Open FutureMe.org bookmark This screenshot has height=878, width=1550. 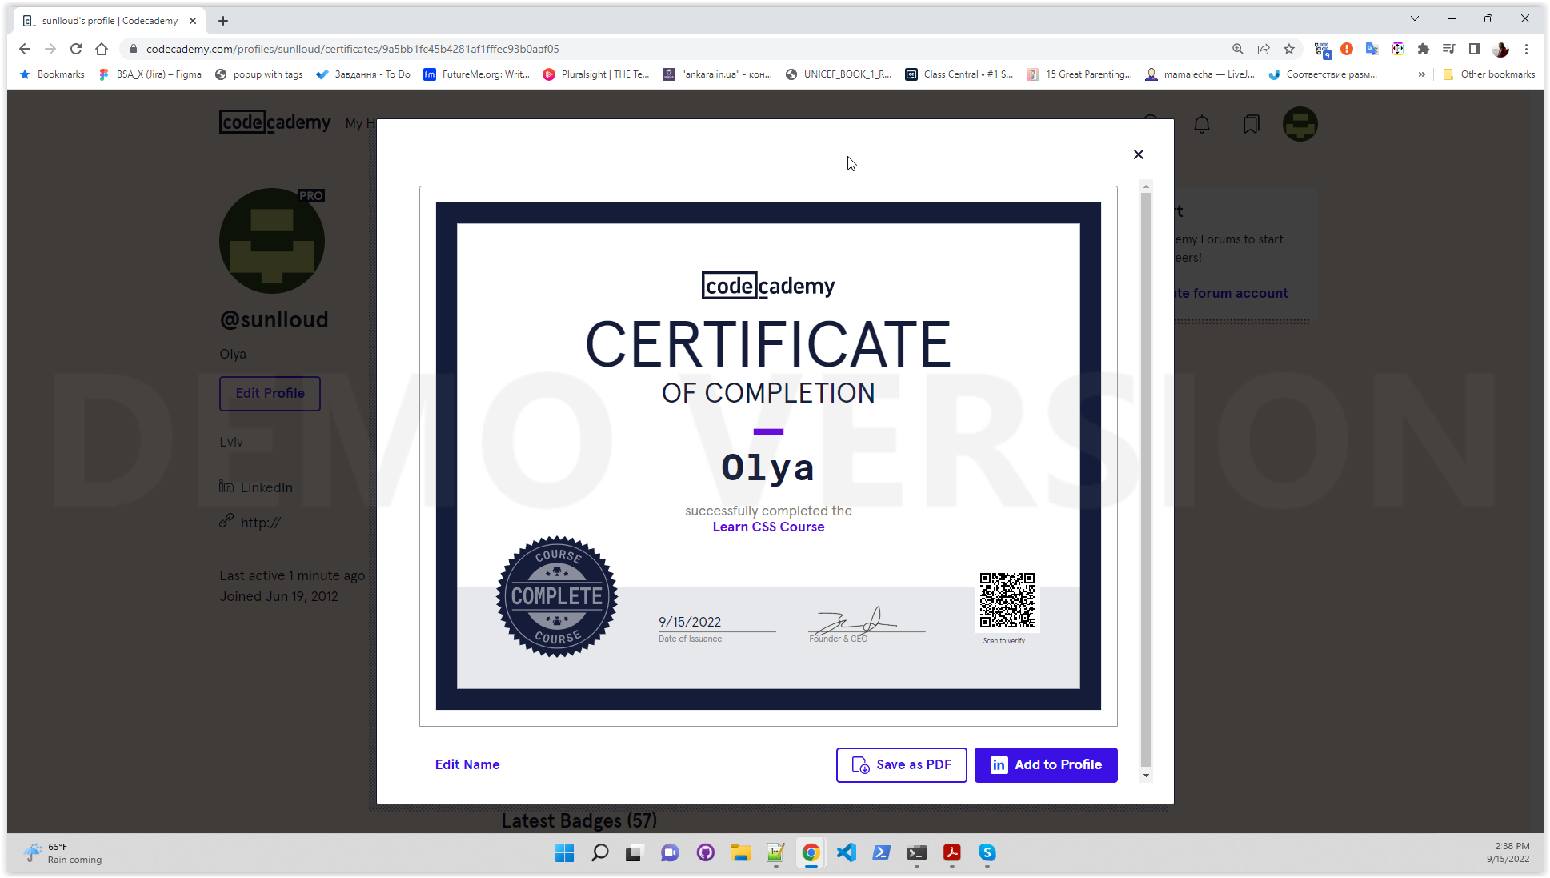click(x=477, y=74)
